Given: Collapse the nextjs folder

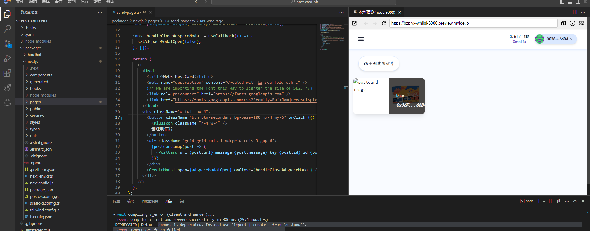Looking at the screenshot, I should tap(33, 62).
